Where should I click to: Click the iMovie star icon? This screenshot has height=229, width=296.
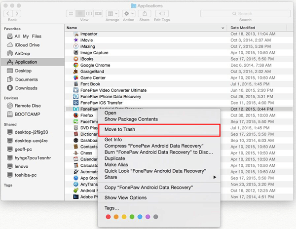coord(76,40)
